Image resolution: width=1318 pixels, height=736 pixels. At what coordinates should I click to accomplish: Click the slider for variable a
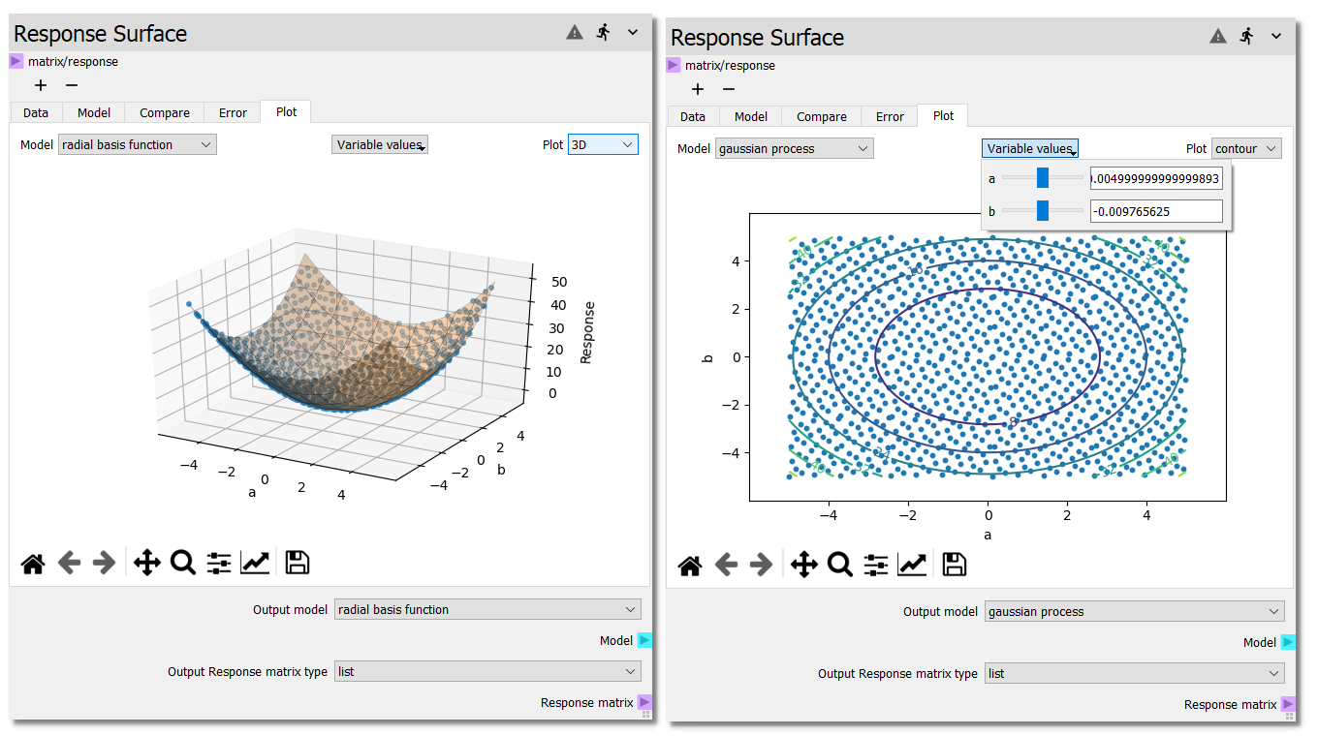click(1043, 178)
